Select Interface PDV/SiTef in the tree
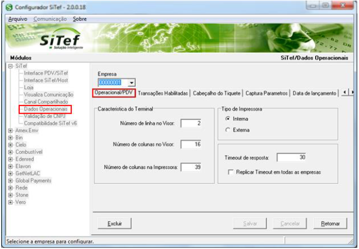 [x=46, y=73]
